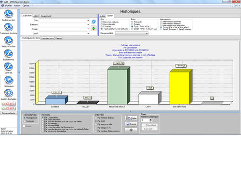
Task: Open the Rédiger un bon phone icon
Action: click(x=9, y=14)
